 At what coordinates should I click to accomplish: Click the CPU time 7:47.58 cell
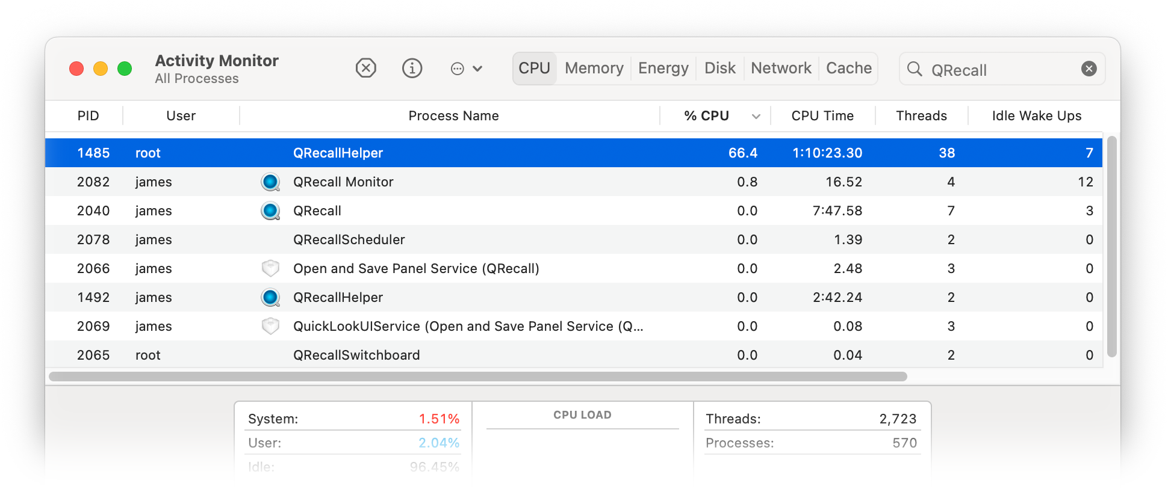837,211
